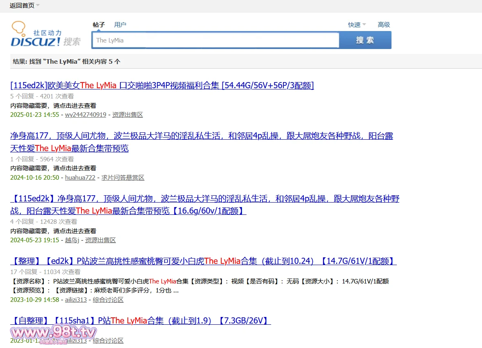482x348 pixels.
Task: View author profile wy2442740919
Action: [x=86, y=115]
